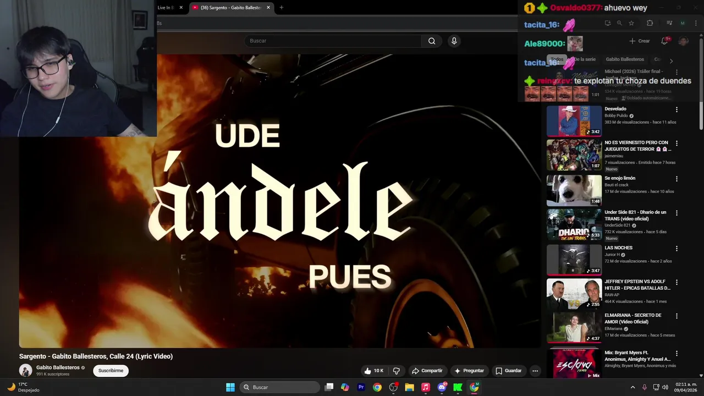Open the Se enojo limón dog thumbnail
The height and width of the screenshot is (396, 704).
574,190
